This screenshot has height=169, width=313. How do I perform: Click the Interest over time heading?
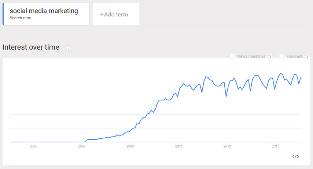(31, 47)
